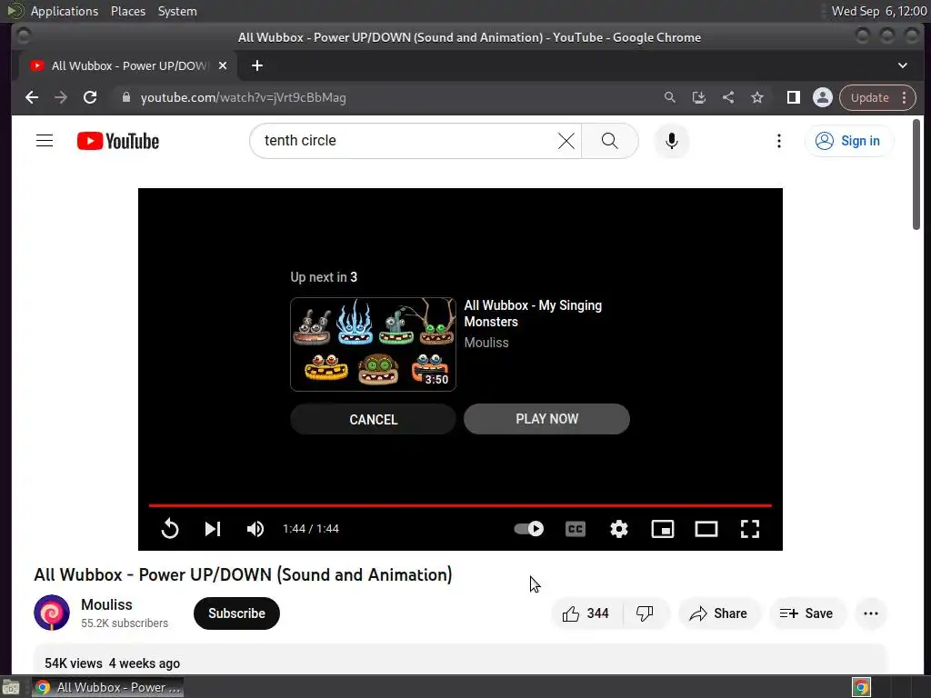
Task: Reload the page
Action: tap(90, 97)
